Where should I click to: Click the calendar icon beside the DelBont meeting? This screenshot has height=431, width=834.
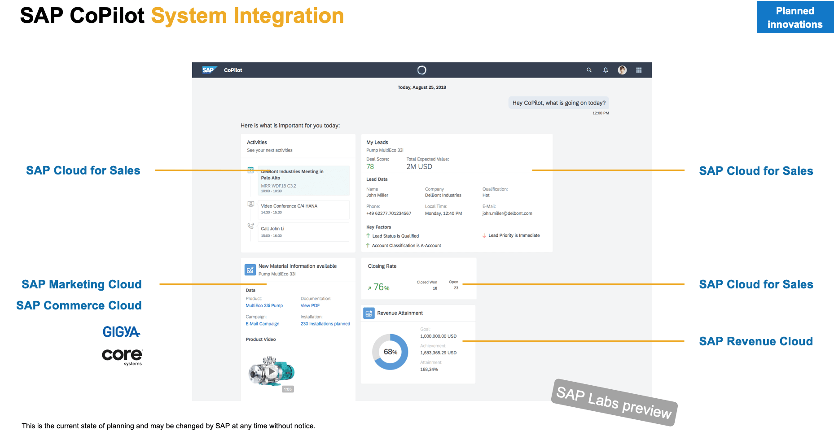point(250,170)
